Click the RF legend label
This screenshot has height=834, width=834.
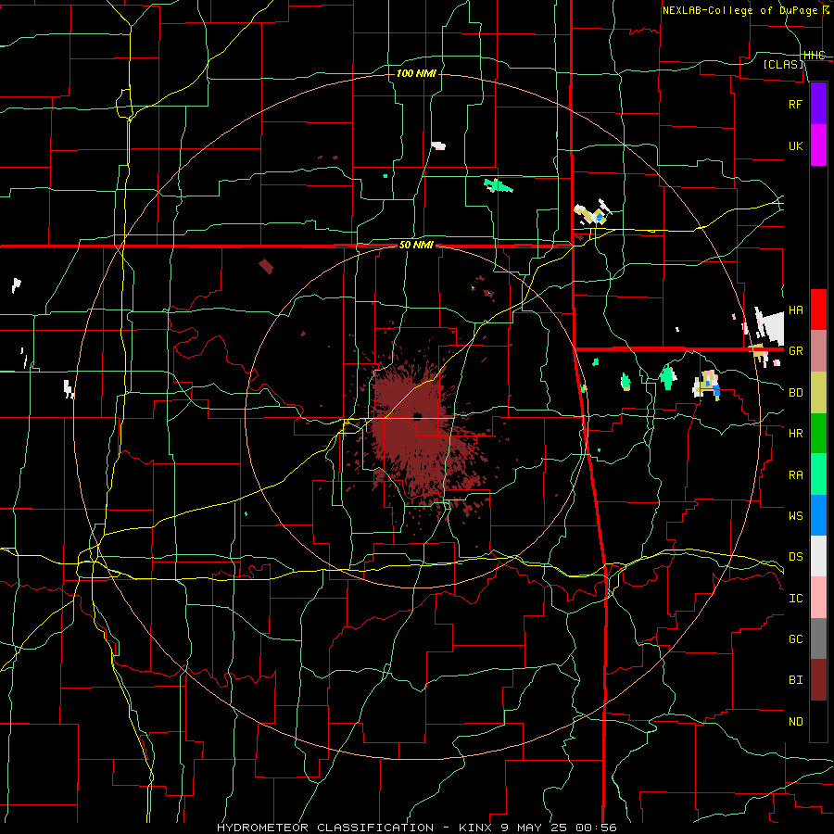pyautogui.click(x=795, y=104)
